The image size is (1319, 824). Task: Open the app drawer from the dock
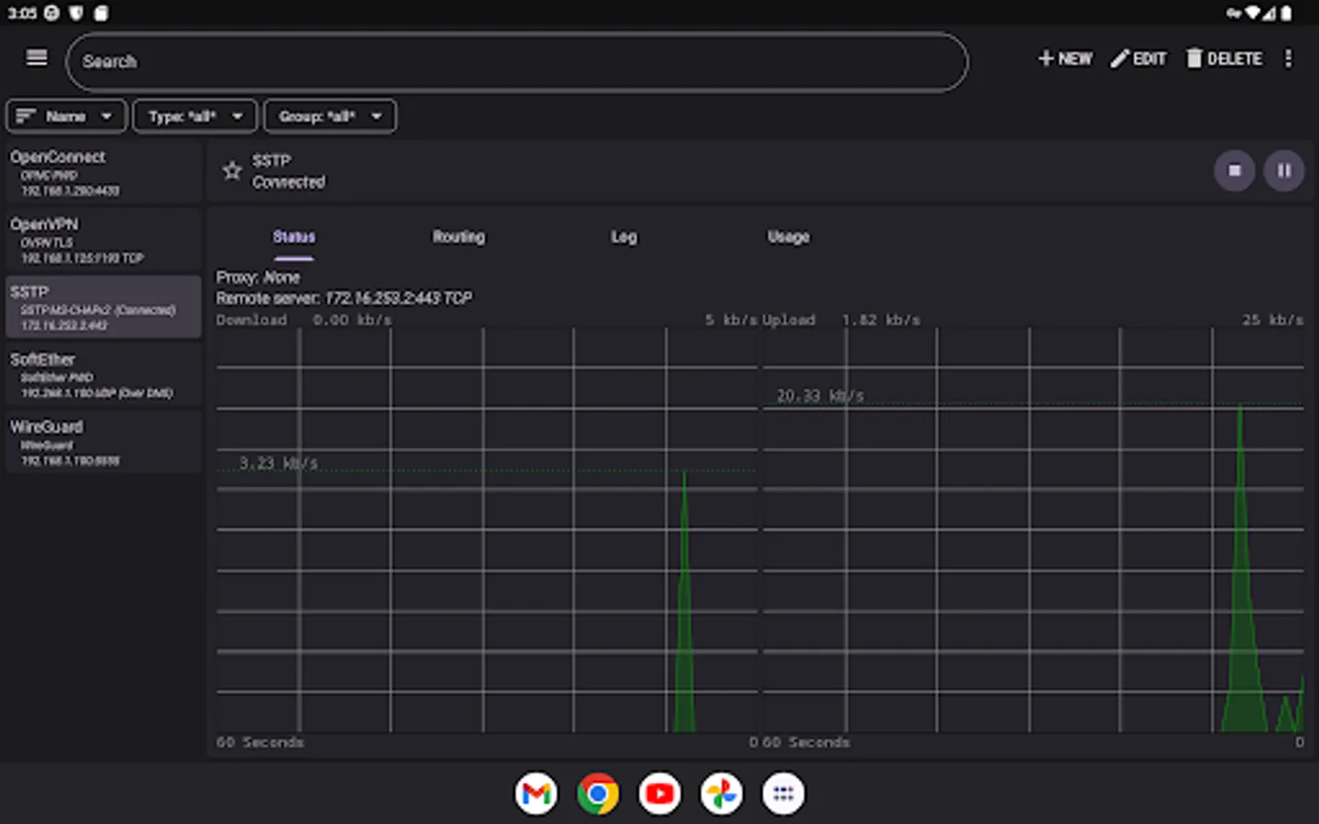783,794
